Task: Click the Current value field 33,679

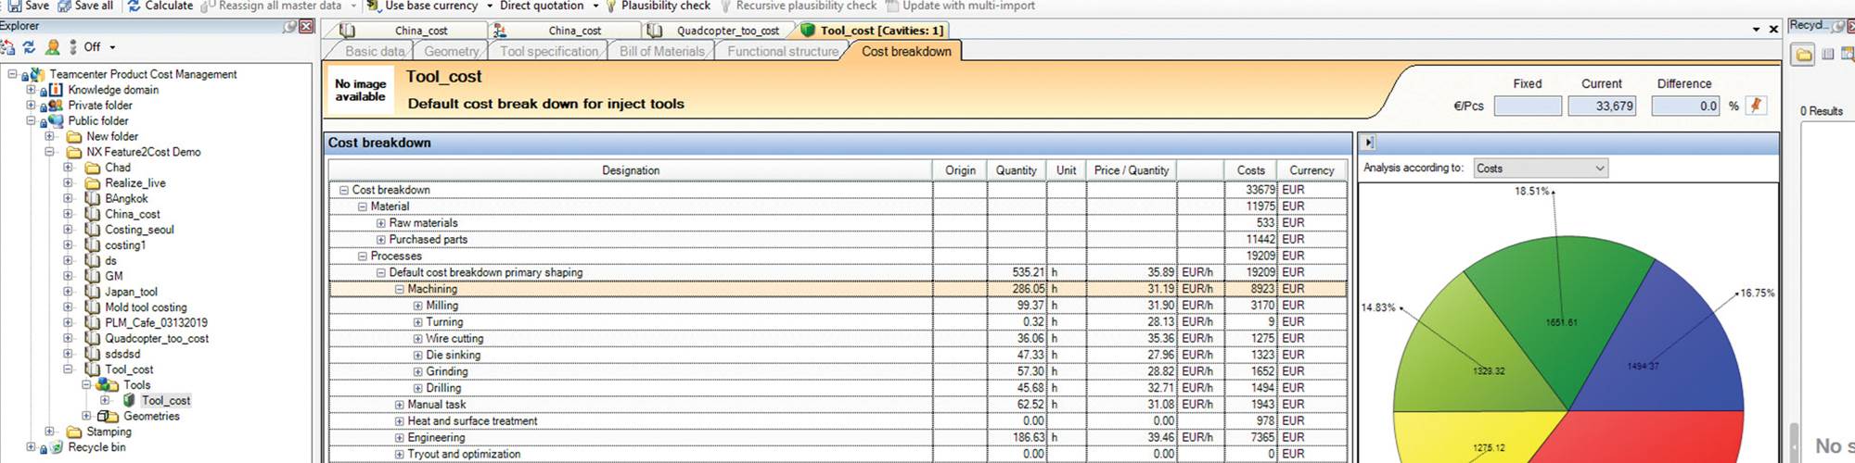Action: point(1602,106)
